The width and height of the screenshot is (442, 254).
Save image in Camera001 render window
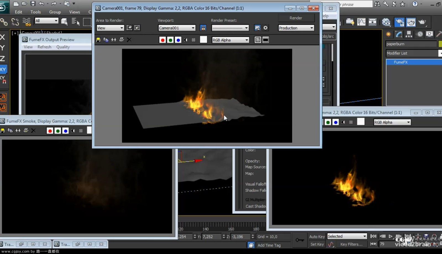[x=98, y=40]
